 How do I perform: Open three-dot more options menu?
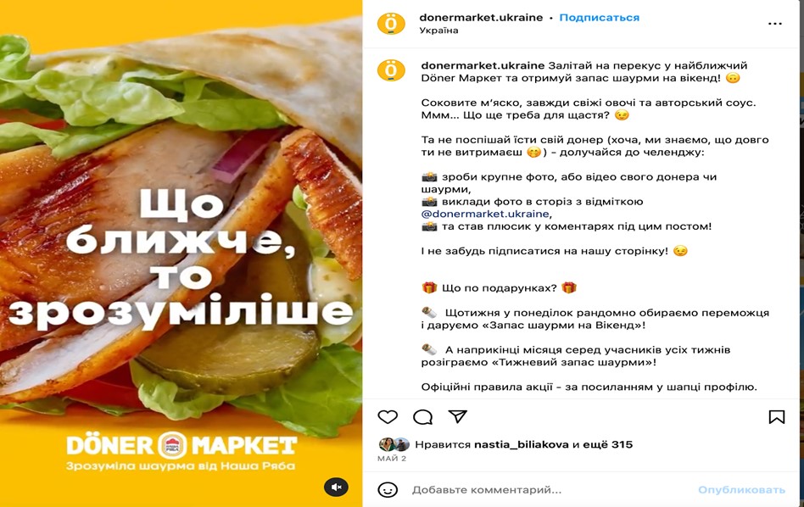coord(775,24)
